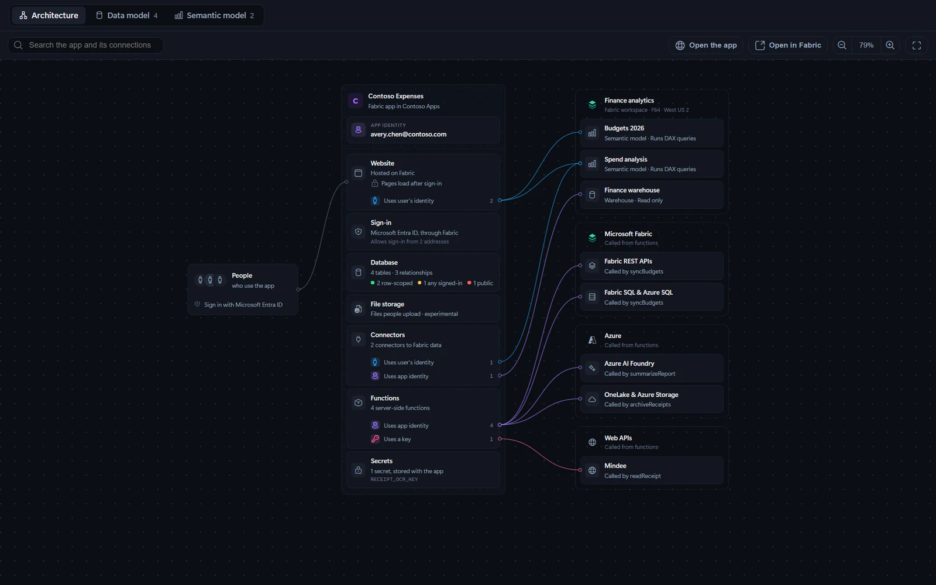936x585 pixels.
Task: Click the Functions 'Uses a key' row
Action: [432, 439]
